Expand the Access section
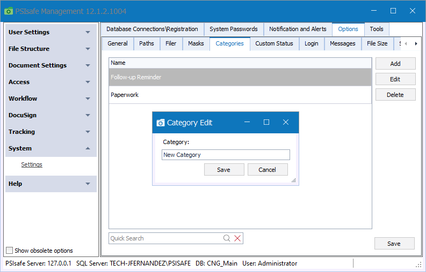The image size is (426, 272). tap(51, 82)
